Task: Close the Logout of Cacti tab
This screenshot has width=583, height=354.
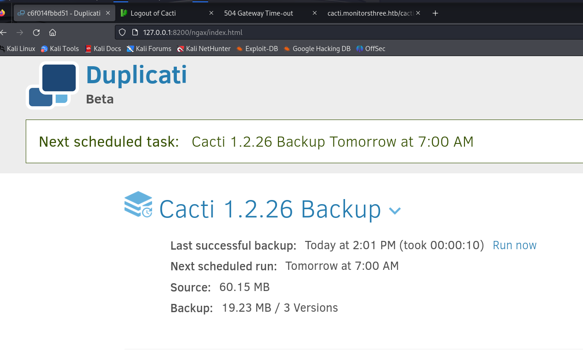Action: click(x=211, y=13)
